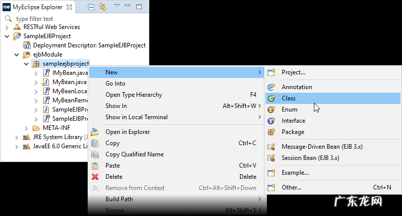Select Copy Qualified Name menu item
Viewport: 402px width, 216px height.
click(x=135, y=154)
